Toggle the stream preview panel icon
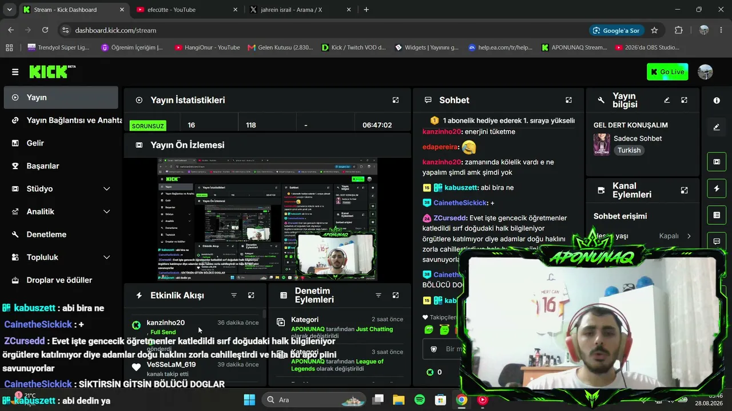This screenshot has height=411, width=732. (x=717, y=162)
